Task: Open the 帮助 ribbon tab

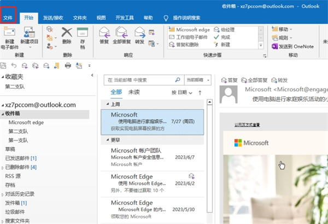Action: tap(148, 18)
